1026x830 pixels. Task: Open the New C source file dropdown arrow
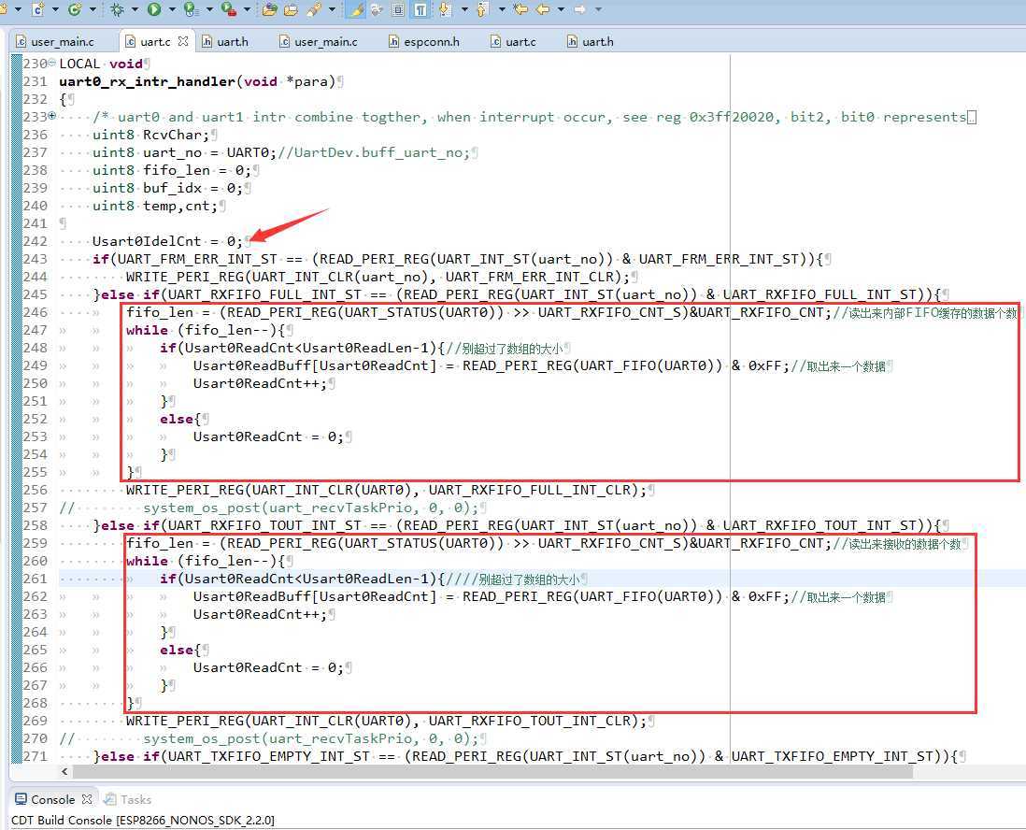click(x=55, y=9)
